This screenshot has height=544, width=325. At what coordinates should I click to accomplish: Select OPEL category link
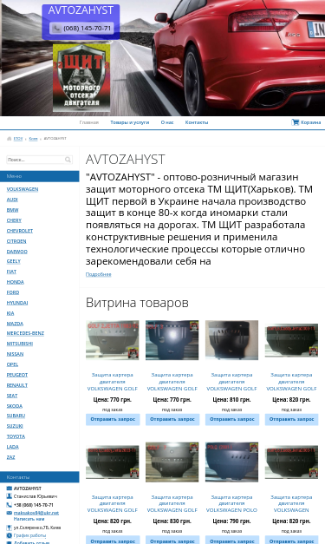[x=12, y=364]
